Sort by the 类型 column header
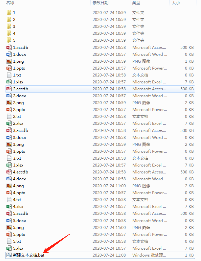 (136, 3)
